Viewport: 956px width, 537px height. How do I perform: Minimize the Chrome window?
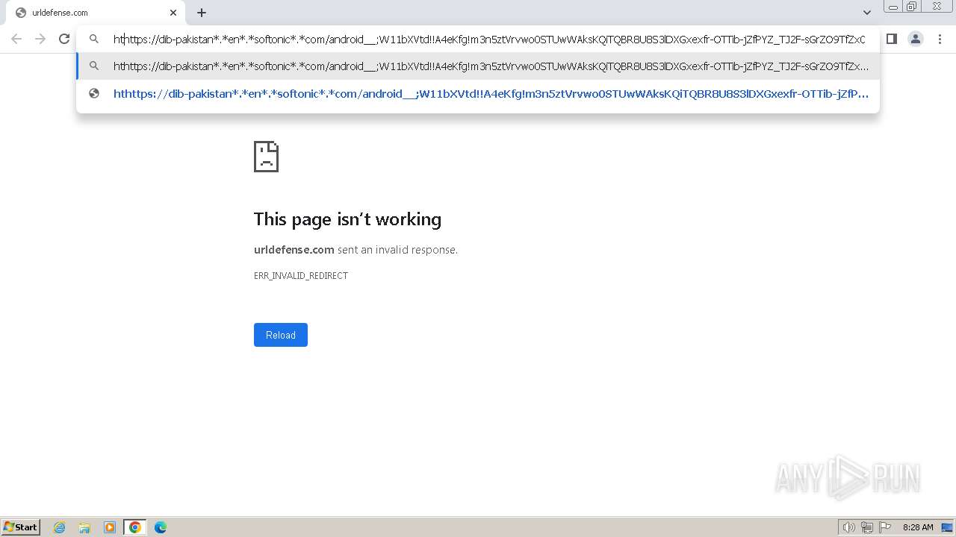(893, 7)
